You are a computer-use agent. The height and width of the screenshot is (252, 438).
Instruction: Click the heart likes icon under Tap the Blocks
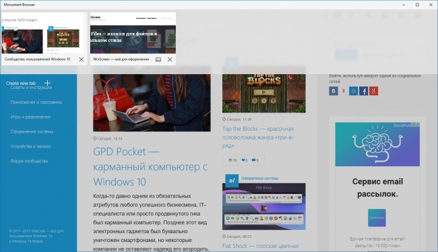pos(243,160)
